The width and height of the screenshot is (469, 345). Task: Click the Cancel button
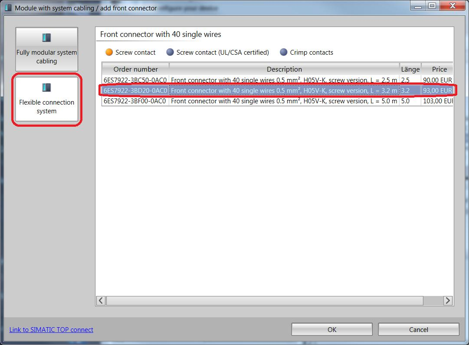[x=419, y=329]
